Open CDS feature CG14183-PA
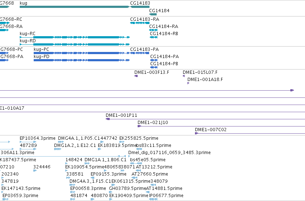 point(140,53)
